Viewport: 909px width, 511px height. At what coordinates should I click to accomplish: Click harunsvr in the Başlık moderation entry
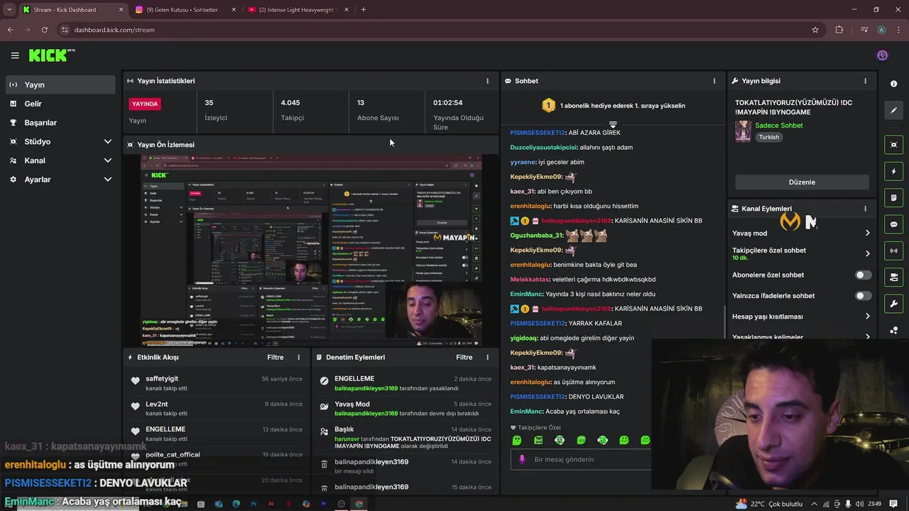(347, 439)
